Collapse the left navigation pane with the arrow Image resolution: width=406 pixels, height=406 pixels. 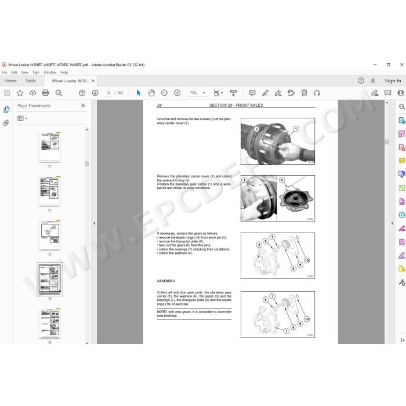click(94, 223)
